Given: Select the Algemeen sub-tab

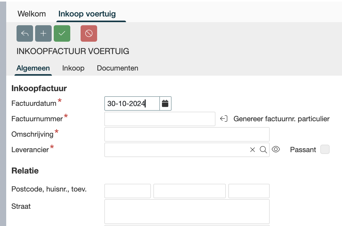Looking at the screenshot, I should pyautogui.click(x=33, y=68).
